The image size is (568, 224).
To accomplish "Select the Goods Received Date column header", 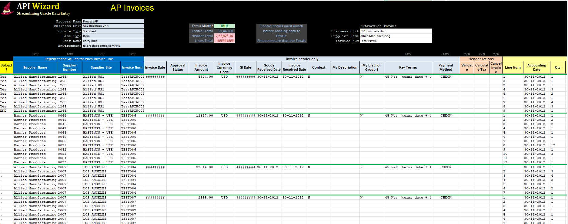I will pos(269,67).
